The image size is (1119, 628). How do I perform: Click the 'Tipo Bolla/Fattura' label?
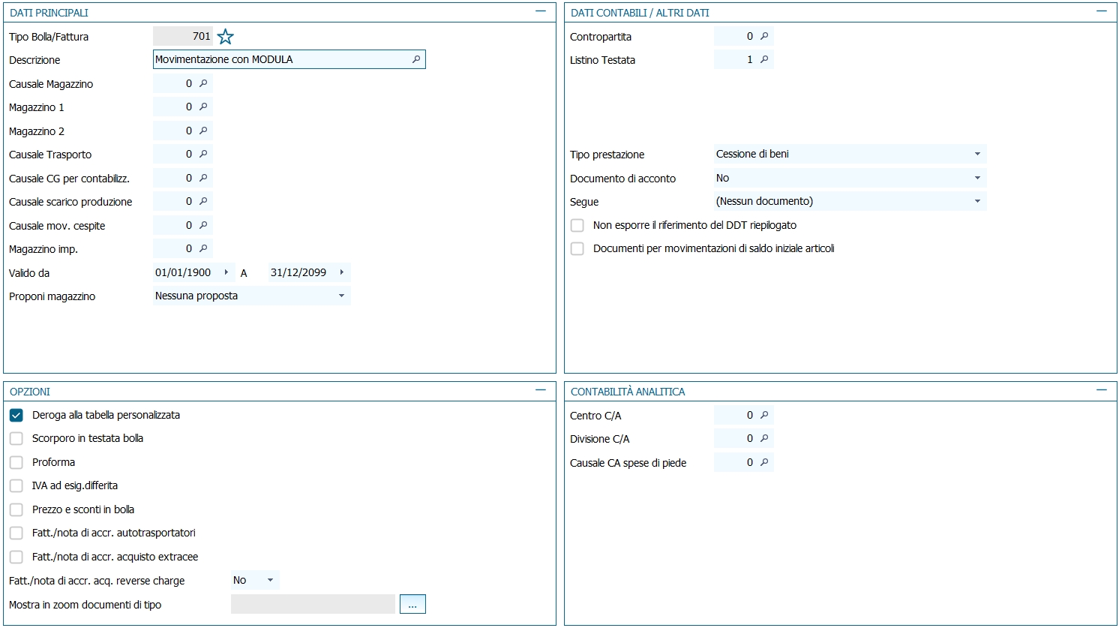[x=49, y=37]
